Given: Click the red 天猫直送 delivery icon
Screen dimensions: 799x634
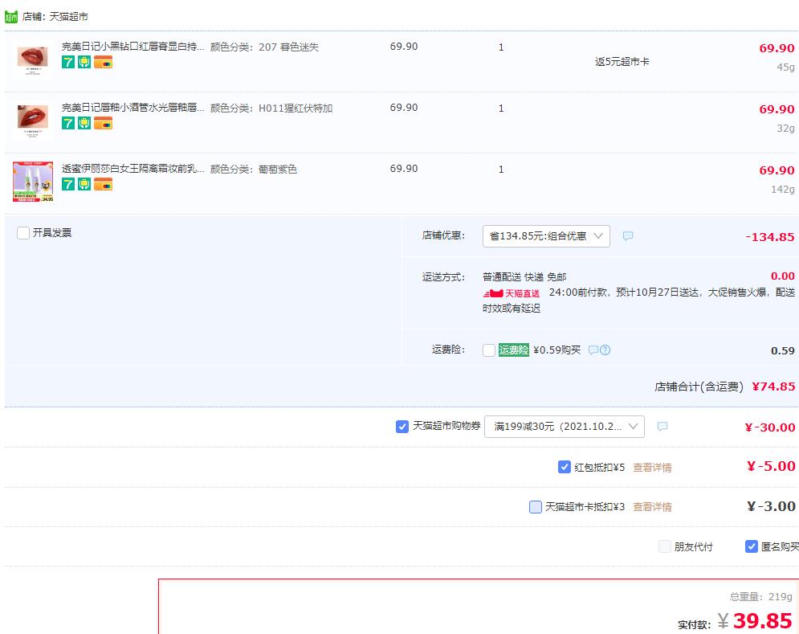Looking at the screenshot, I should pyautogui.click(x=511, y=293).
